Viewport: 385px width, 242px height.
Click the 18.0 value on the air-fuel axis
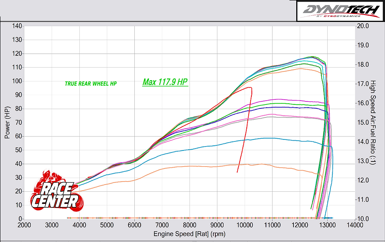(363, 64)
